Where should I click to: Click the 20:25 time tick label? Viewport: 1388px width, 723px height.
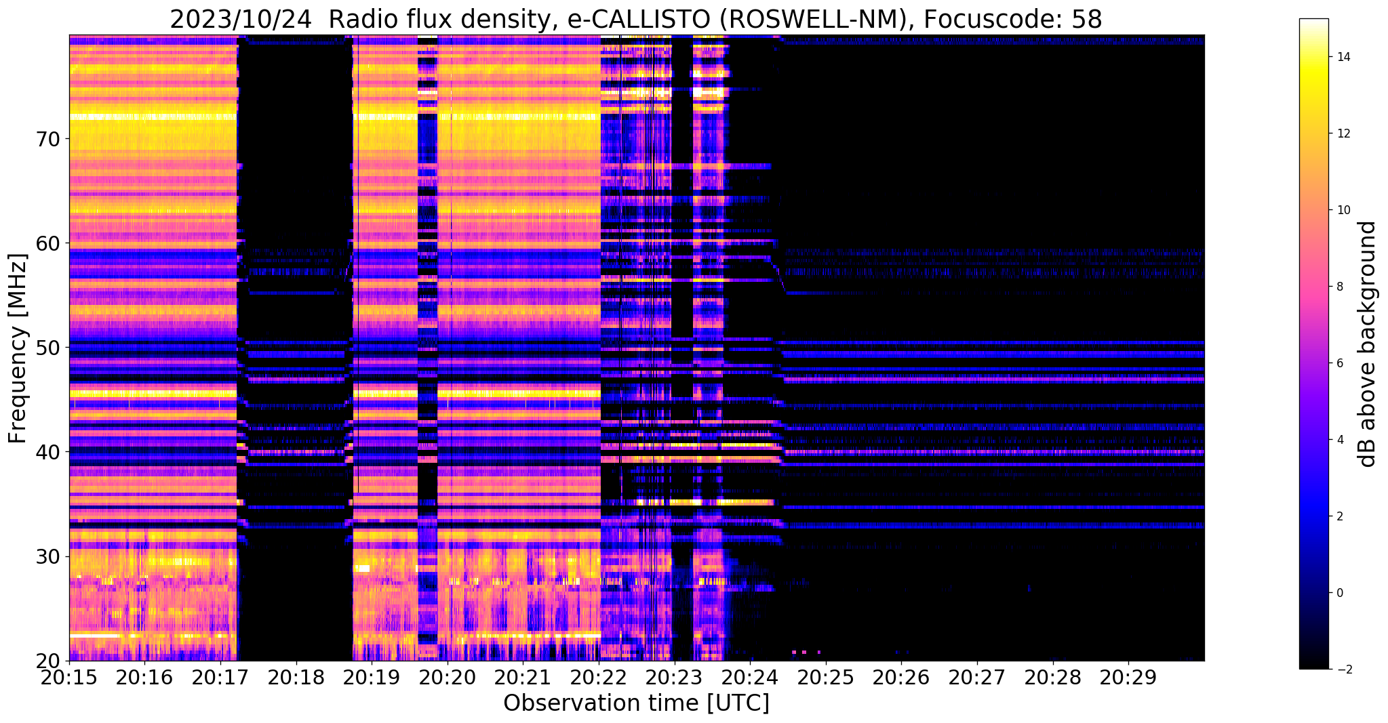tap(826, 678)
